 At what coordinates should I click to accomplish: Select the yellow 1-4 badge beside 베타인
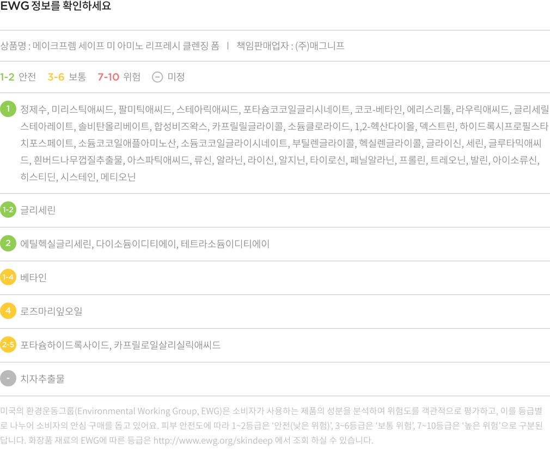[x=8, y=277]
